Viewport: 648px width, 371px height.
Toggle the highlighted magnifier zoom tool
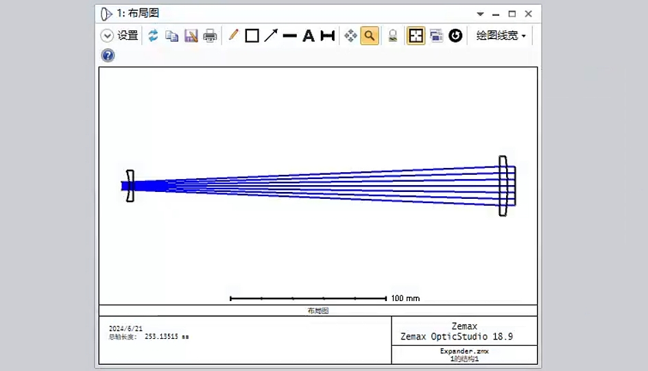(x=370, y=36)
